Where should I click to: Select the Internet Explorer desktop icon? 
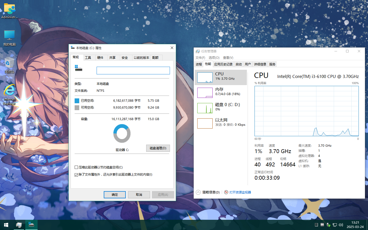point(9,95)
